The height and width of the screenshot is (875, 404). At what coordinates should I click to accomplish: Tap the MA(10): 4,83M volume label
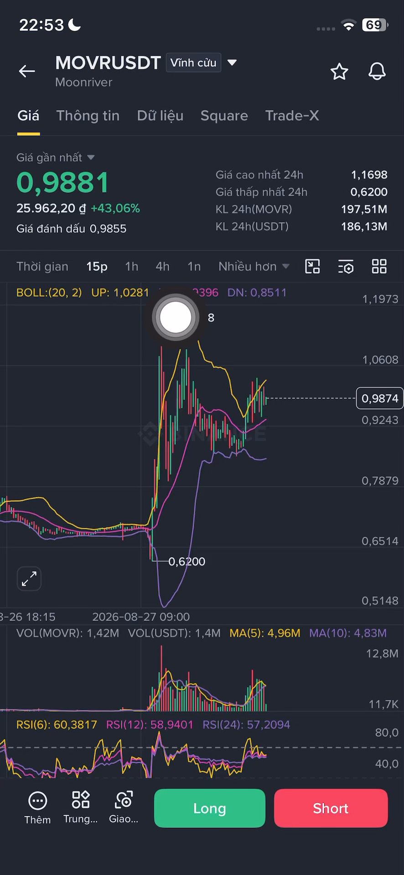348,633
